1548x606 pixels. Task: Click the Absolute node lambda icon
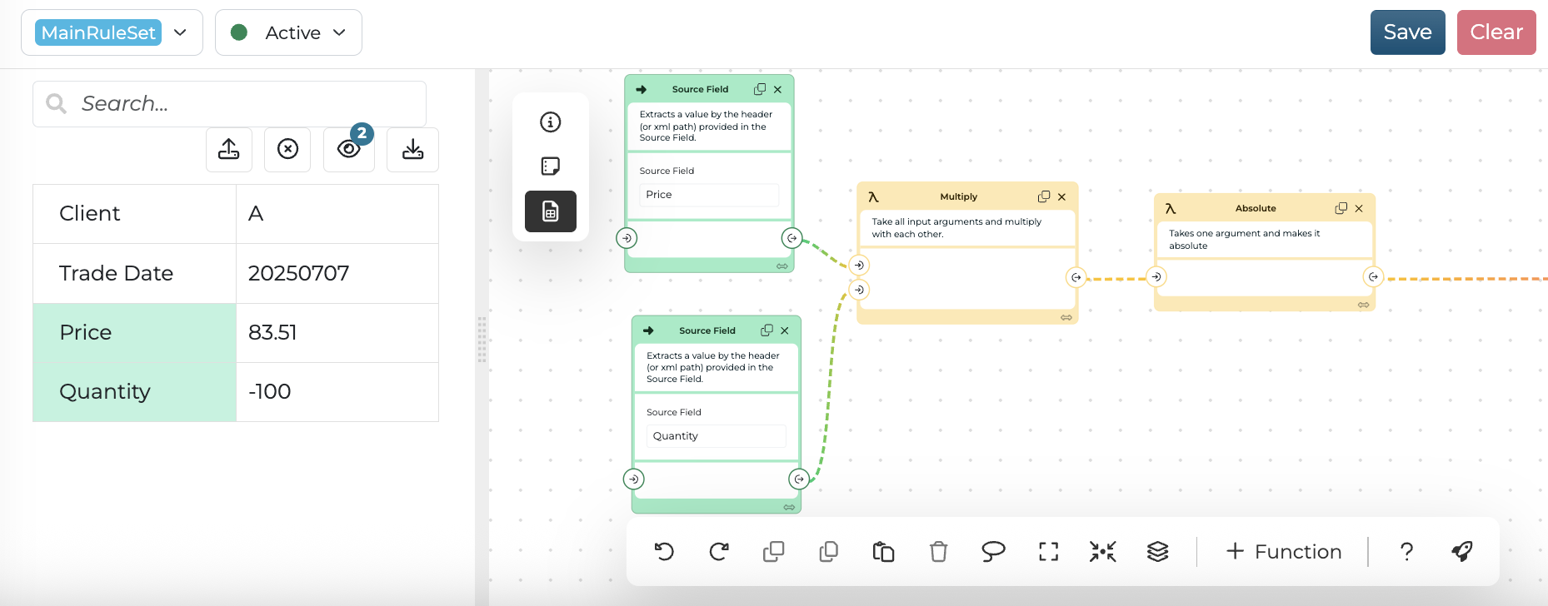1171,209
